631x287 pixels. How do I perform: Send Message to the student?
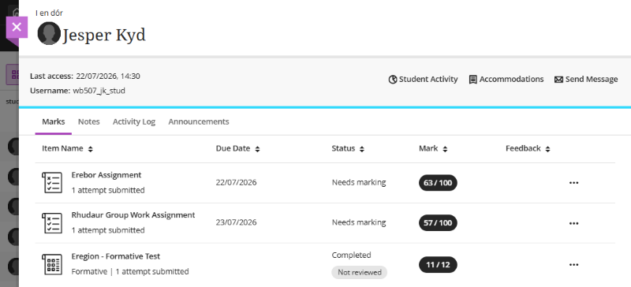pyautogui.click(x=586, y=80)
